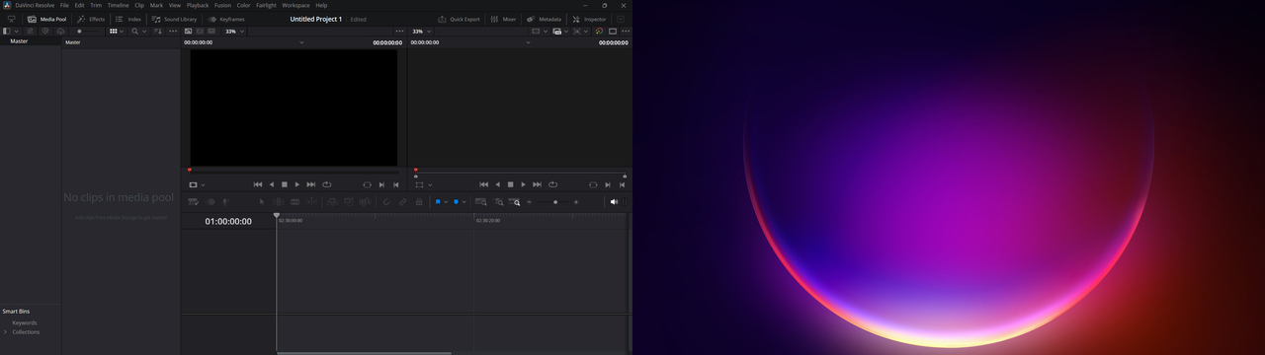Open the Effects panel
The image size is (1265, 355).
click(90, 19)
